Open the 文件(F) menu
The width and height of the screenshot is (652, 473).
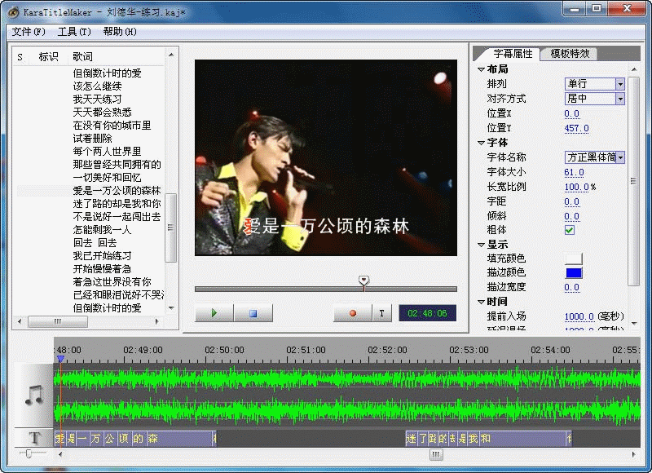(29, 32)
